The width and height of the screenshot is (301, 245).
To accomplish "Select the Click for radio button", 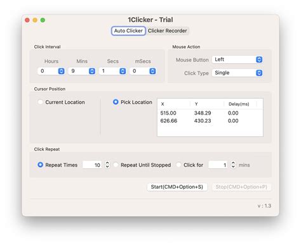I will click(x=178, y=165).
